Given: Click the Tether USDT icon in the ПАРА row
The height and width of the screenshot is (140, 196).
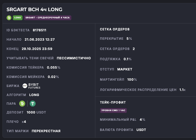Looking at the screenshot, I should pos(32,104).
